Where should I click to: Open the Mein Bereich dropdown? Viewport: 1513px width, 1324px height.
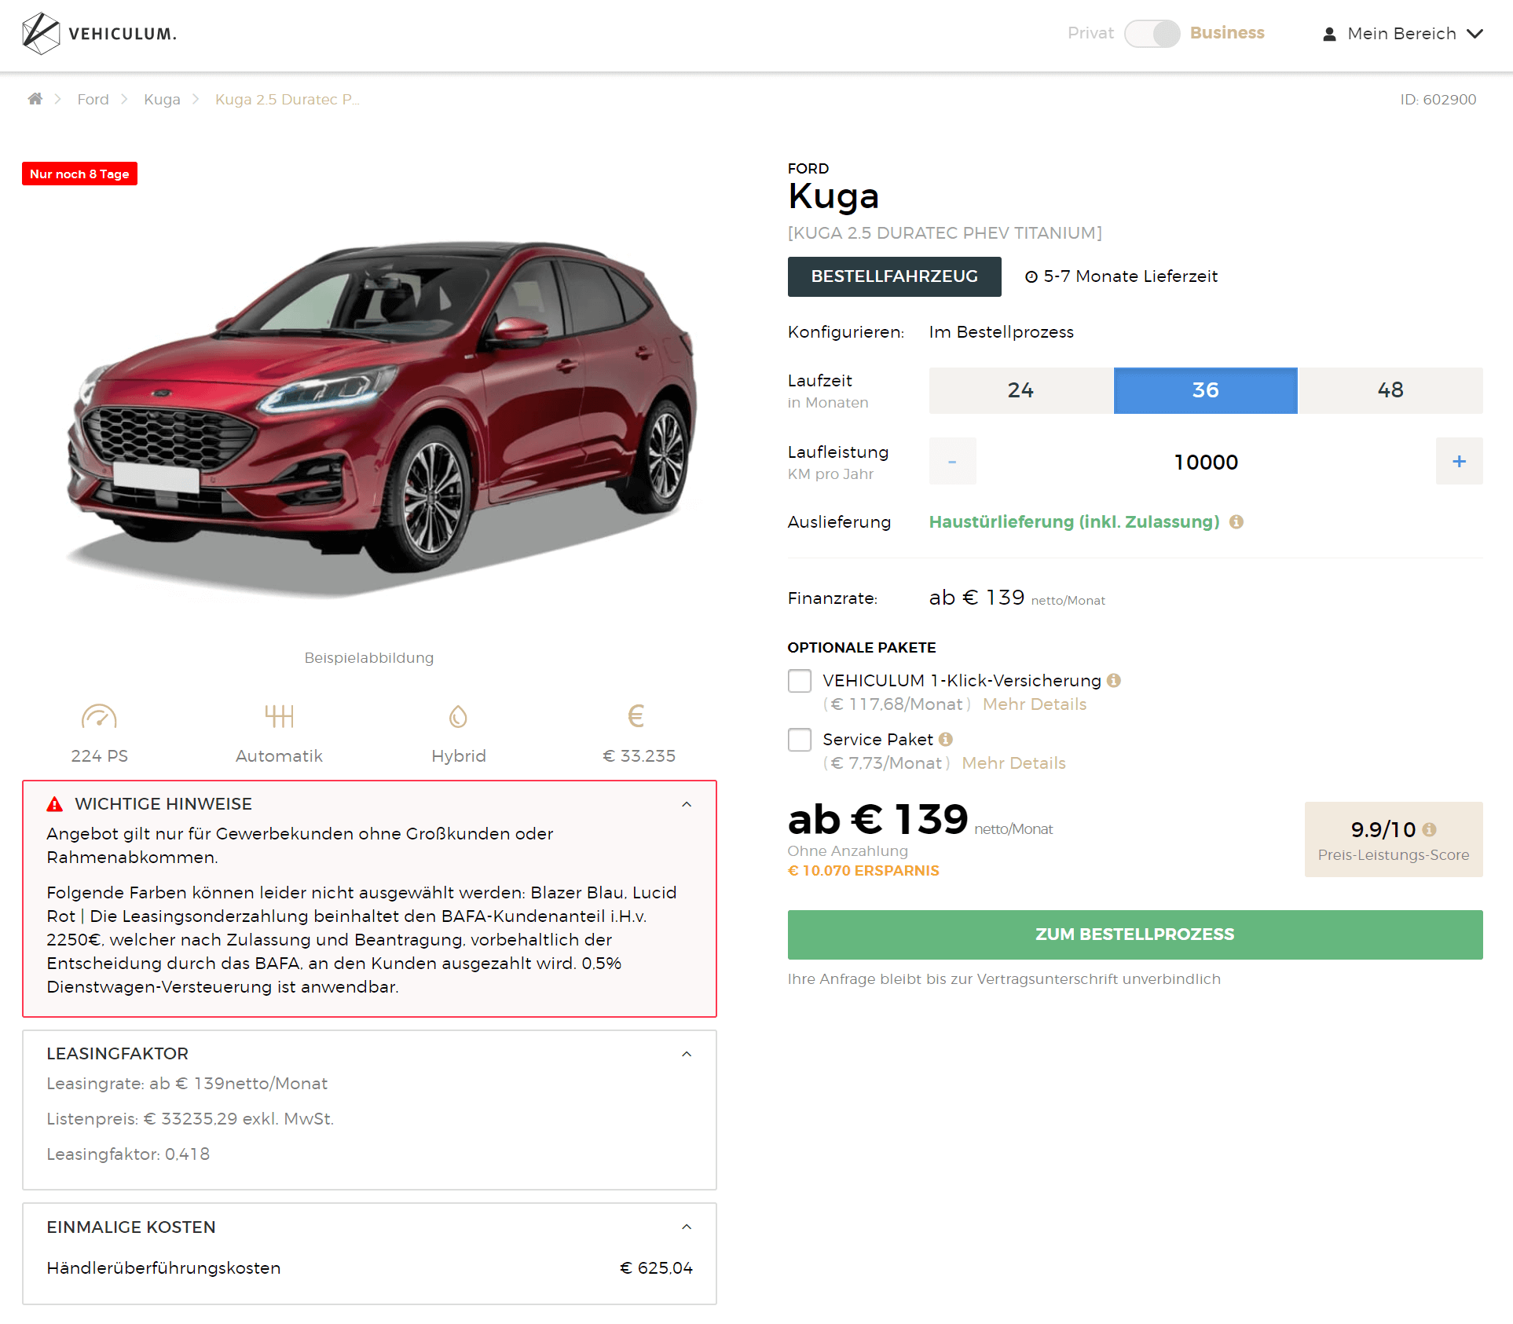tap(1402, 34)
